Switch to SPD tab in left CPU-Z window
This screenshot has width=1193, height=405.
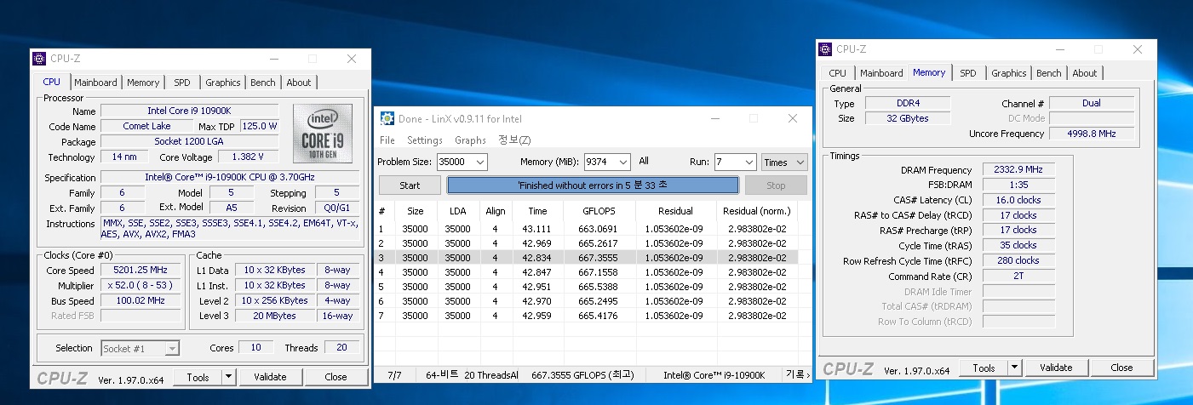pos(182,83)
